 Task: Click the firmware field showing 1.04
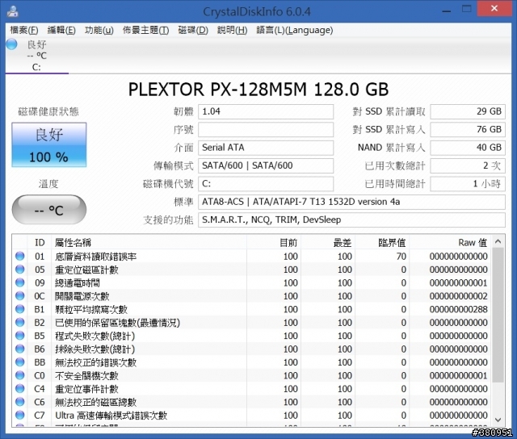click(266, 111)
